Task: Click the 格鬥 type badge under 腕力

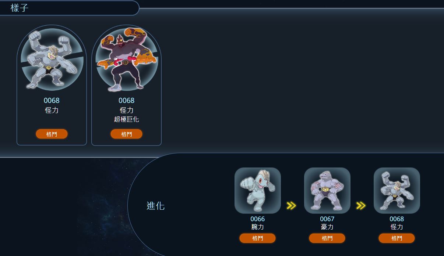Action: coord(258,238)
